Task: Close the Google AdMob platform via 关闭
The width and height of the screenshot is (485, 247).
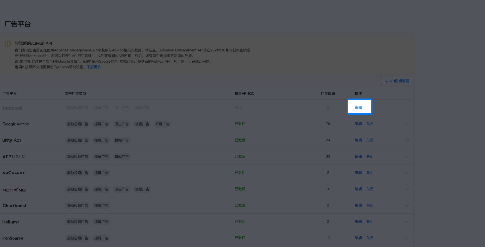Action: (x=370, y=124)
